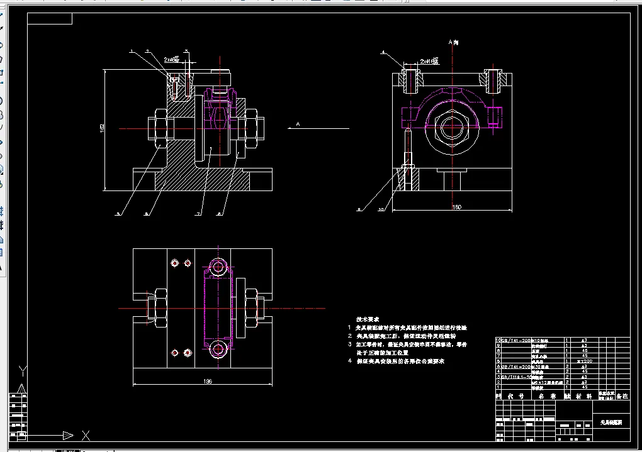Click part balloon number 3
Viewport: 642px width, 452px height.
pyautogui.click(x=186, y=52)
